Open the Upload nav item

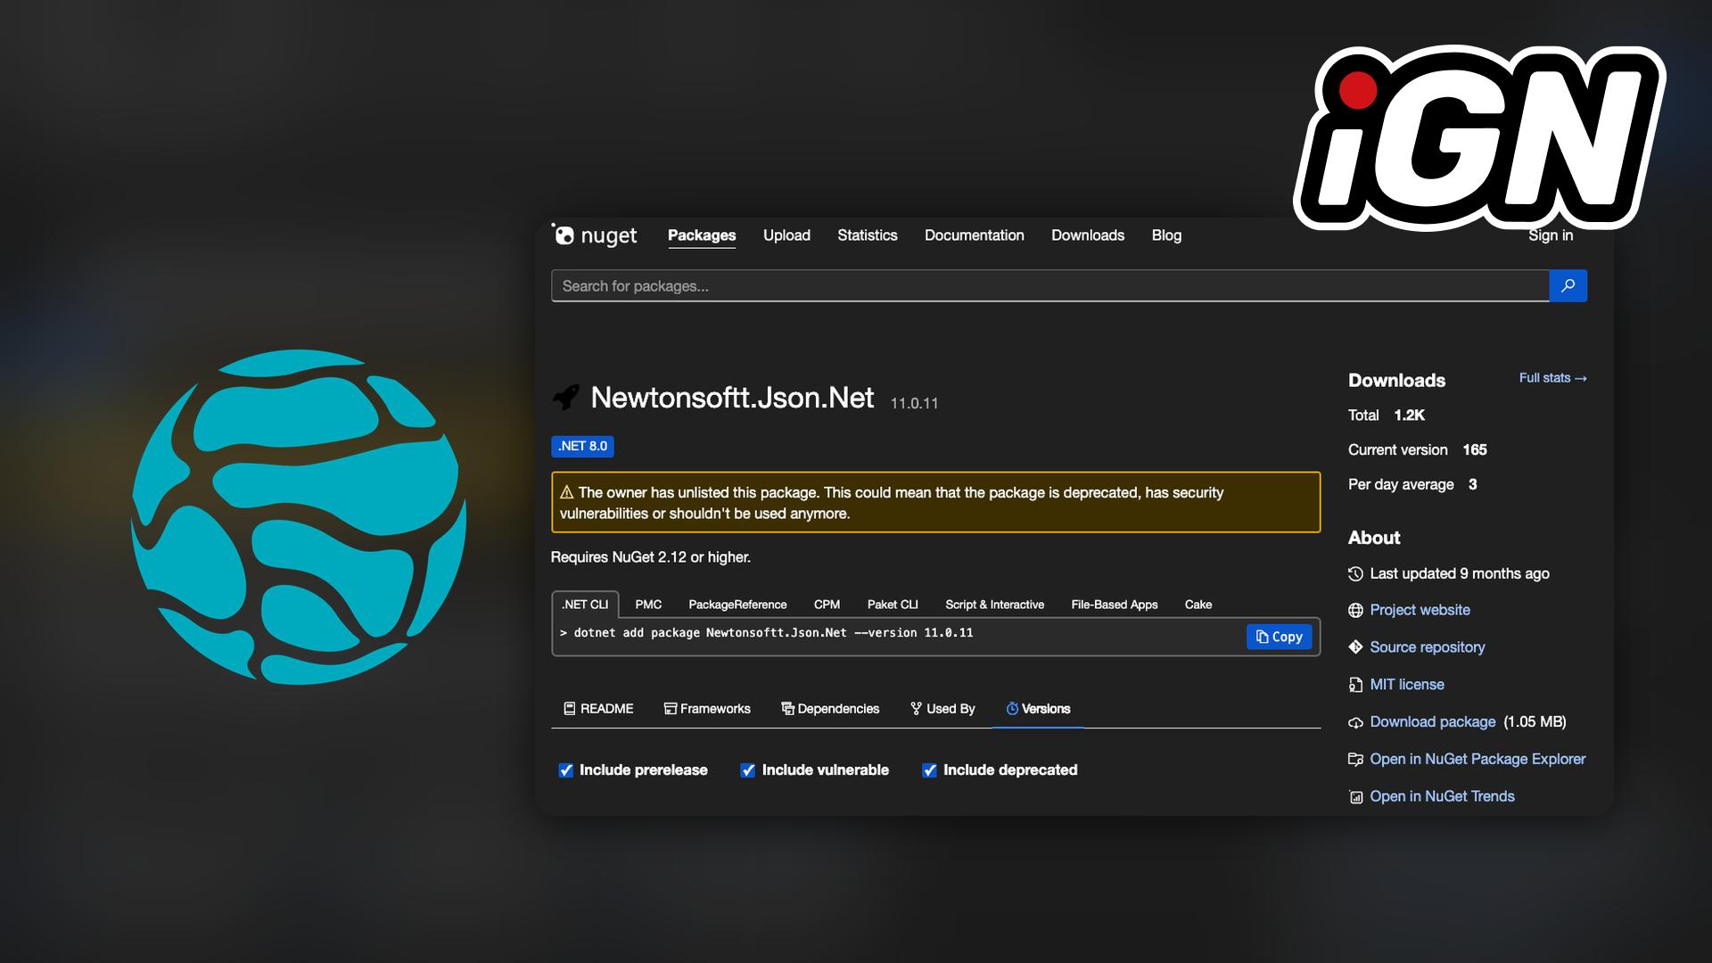786,235
